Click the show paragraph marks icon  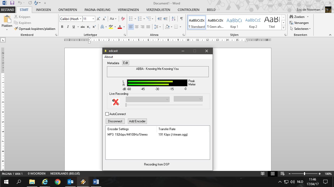pyautogui.click(x=181, y=19)
